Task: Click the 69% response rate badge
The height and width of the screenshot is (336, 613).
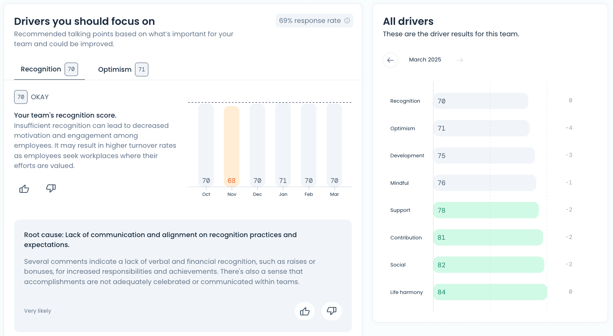Action: [x=314, y=21]
